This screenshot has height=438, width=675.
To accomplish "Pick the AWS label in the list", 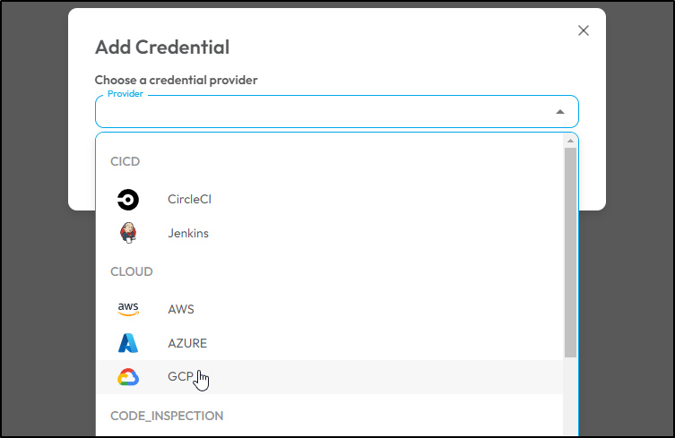I will coord(181,309).
